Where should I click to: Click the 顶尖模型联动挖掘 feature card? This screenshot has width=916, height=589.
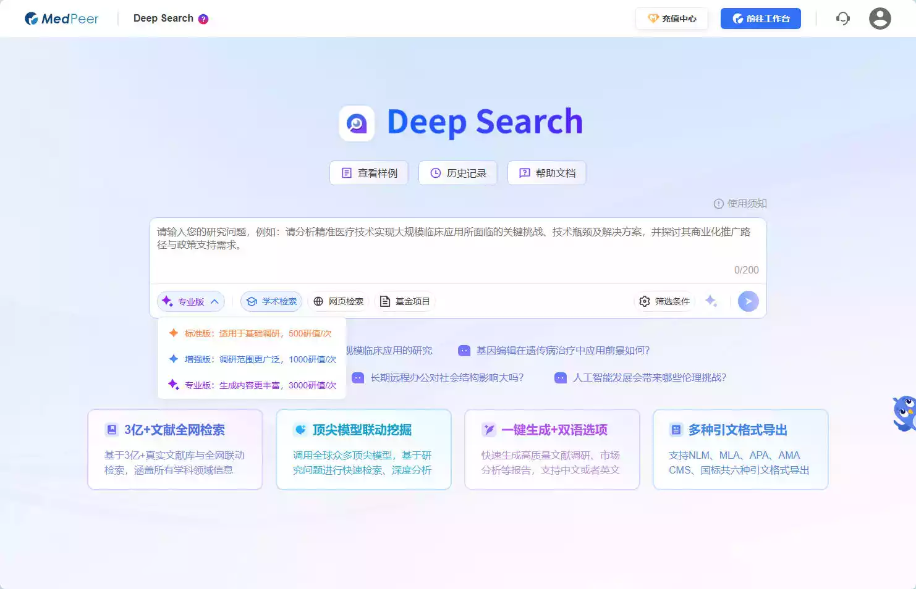pyautogui.click(x=363, y=449)
